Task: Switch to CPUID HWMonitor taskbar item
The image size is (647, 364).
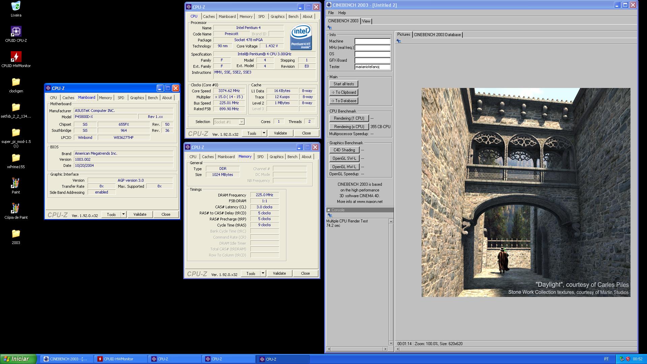Action: [x=121, y=359]
